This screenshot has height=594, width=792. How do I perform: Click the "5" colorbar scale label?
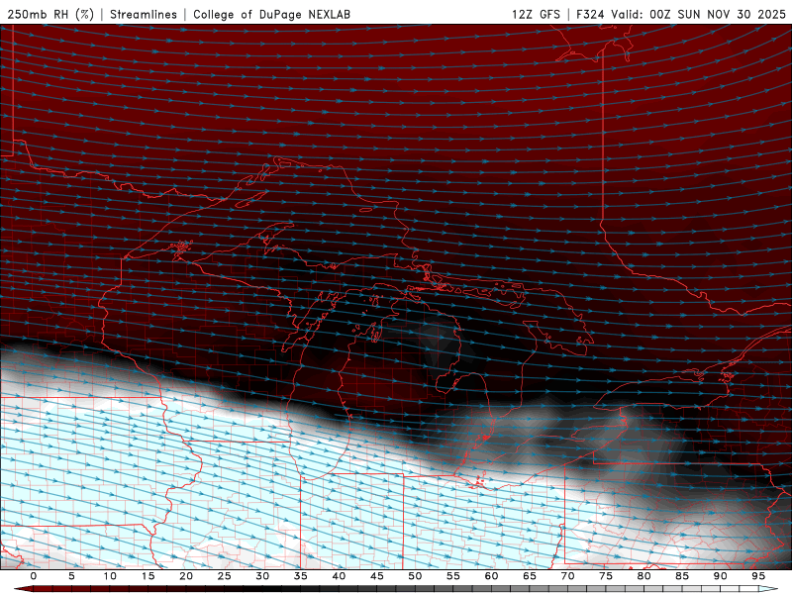coord(71,576)
